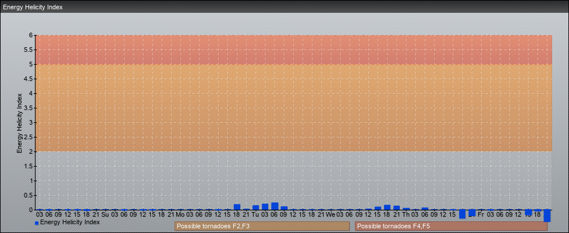Screen dimensions: 569x233
Task: Toggle the blue Energy Helicity Index legend marker
Action: [37, 223]
